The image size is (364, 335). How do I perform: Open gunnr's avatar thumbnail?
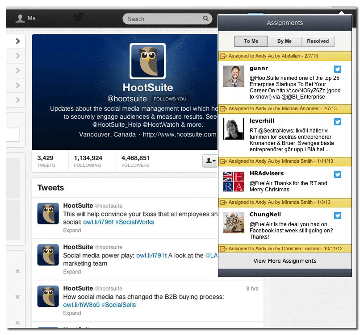tap(233, 76)
